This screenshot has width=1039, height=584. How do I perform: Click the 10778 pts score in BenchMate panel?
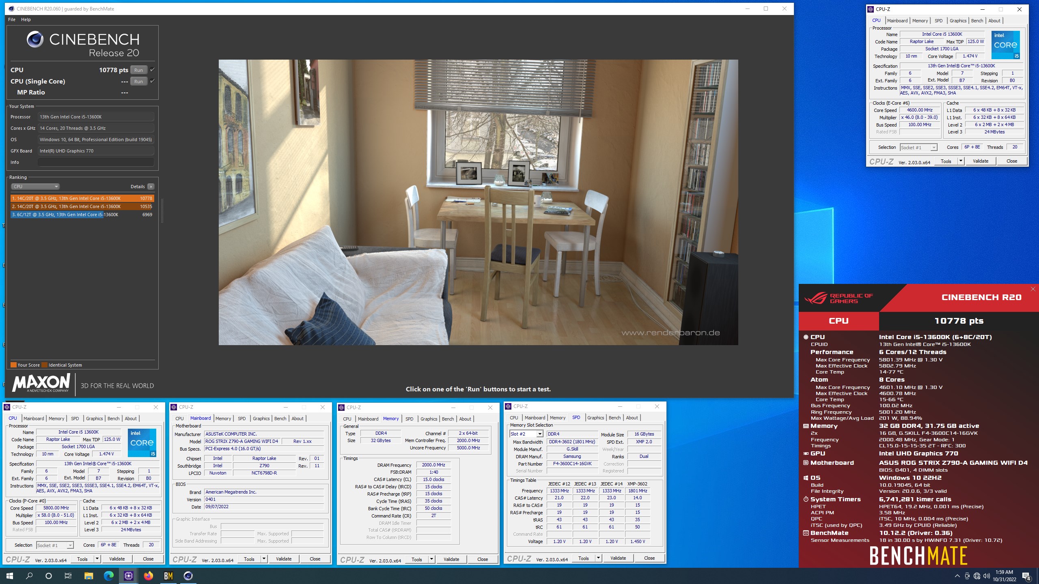pos(959,321)
